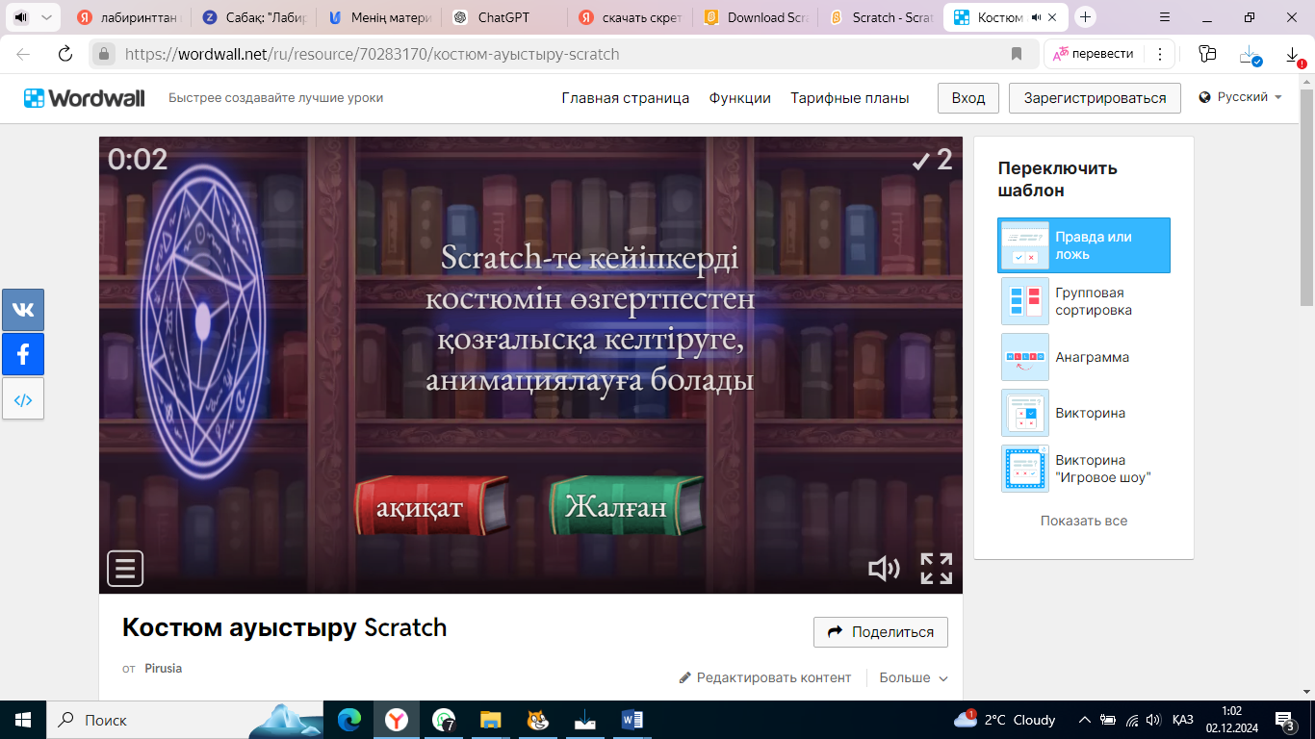Mute the audio in the Костюм tab

pyautogui.click(x=1037, y=17)
